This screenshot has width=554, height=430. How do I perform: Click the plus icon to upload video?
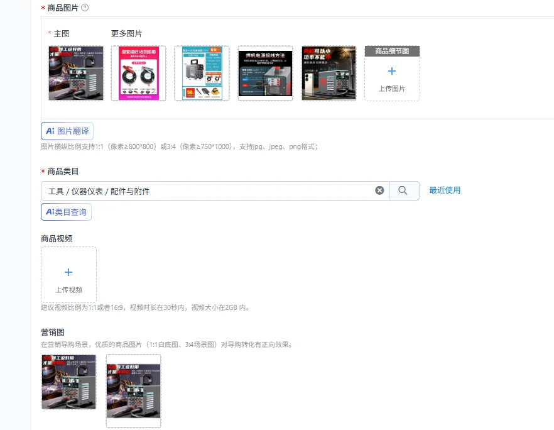point(68,272)
